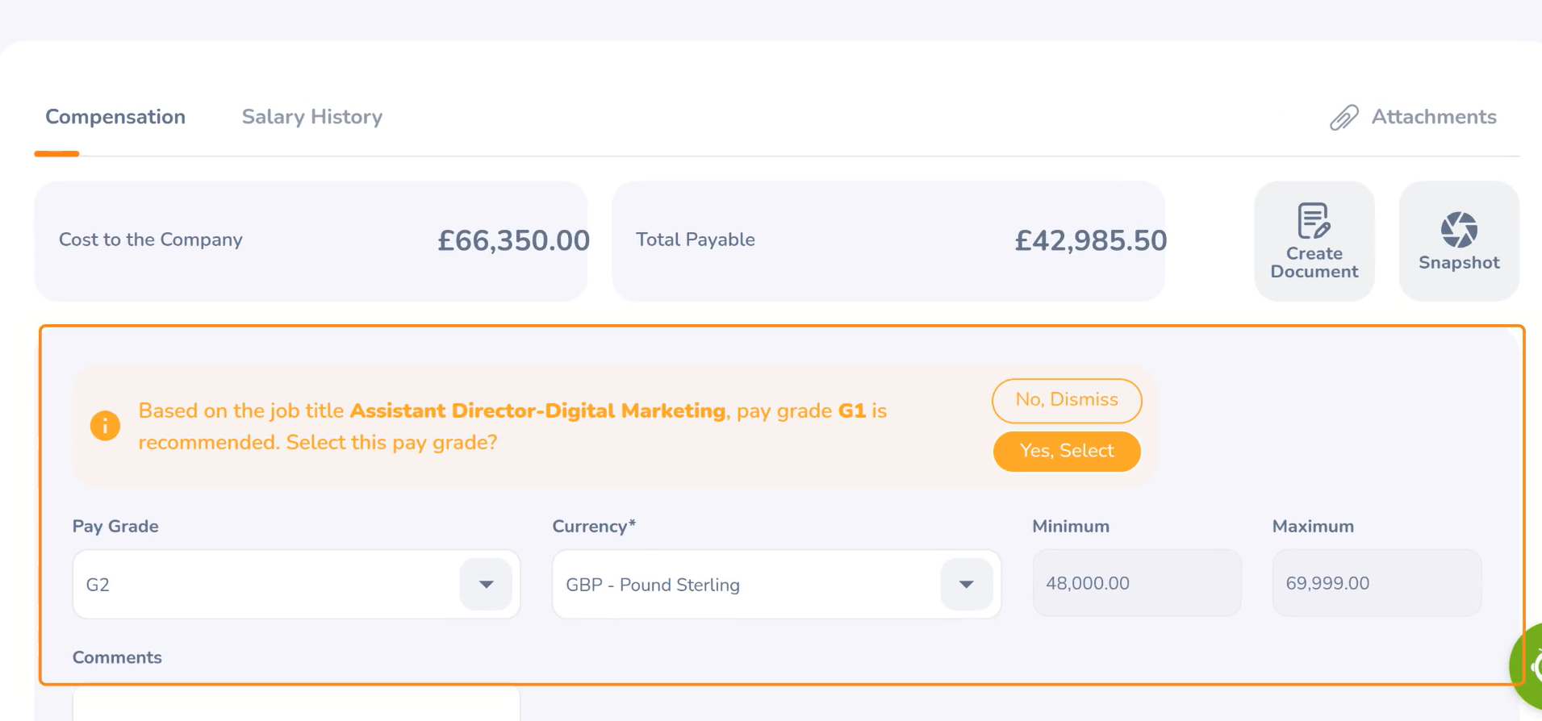The height and width of the screenshot is (721, 1542).
Task: Switch to the Compensation tab
Action: (115, 117)
